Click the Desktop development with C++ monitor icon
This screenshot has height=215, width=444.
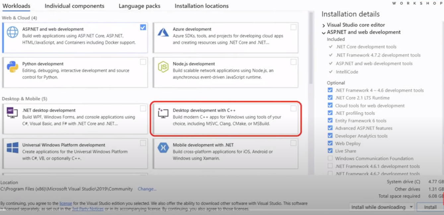[163, 113]
